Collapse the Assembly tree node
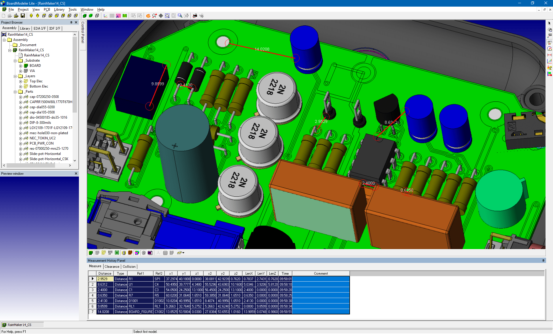The width and height of the screenshot is (553, 334). click(x=4, y=40)
